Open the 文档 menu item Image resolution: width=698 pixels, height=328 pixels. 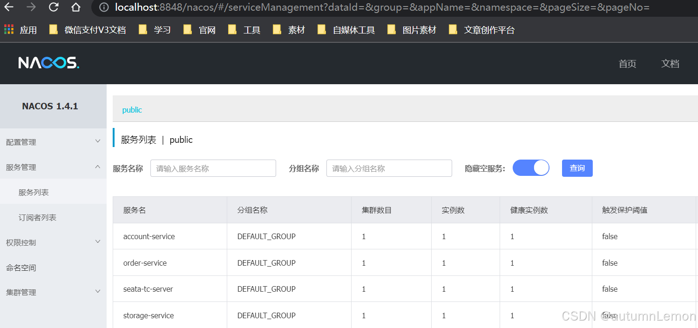pos(670,64)
